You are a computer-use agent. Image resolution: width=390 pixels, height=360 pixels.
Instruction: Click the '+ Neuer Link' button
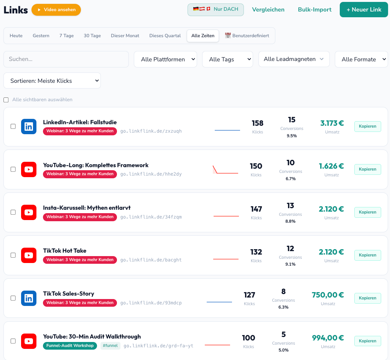[364, 10]
